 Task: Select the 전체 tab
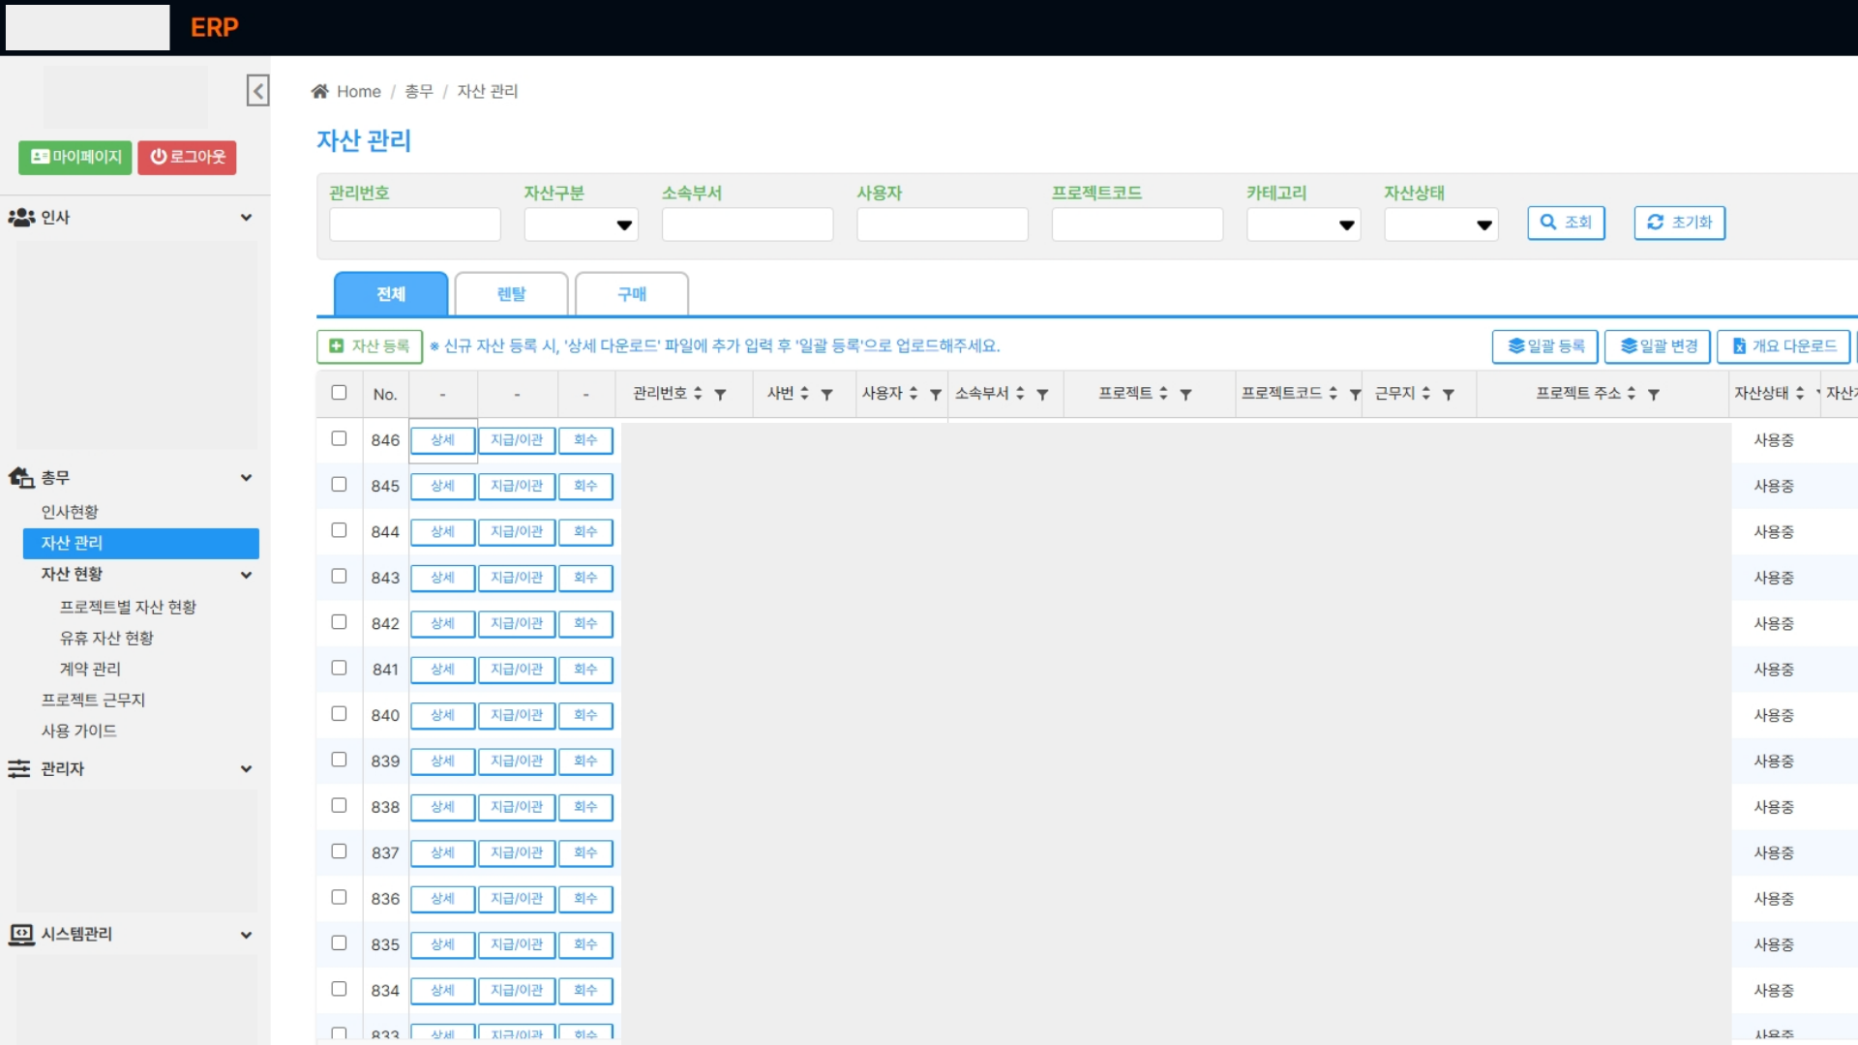[391, 294]
